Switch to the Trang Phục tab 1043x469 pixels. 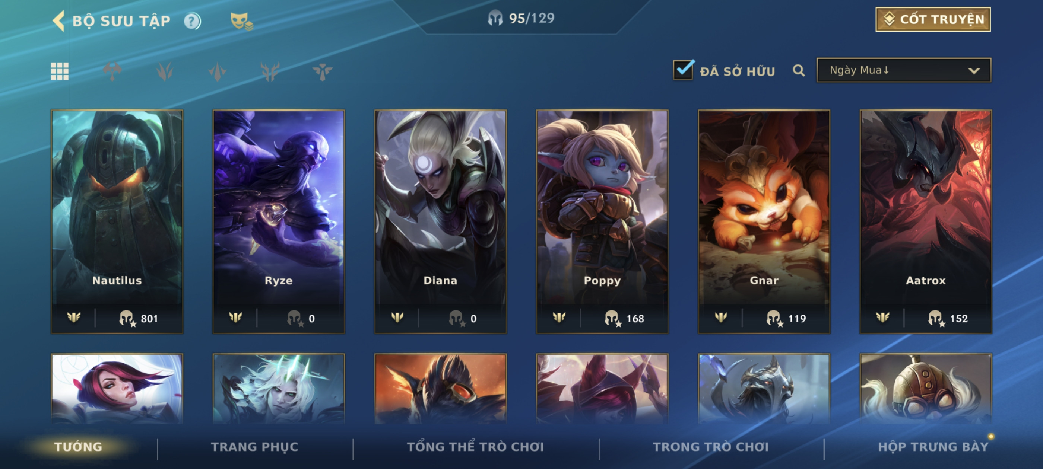click(254, 447)
